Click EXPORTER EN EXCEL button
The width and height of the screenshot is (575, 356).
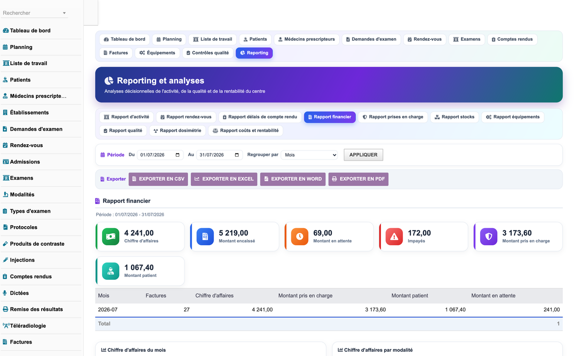(224, 179)
